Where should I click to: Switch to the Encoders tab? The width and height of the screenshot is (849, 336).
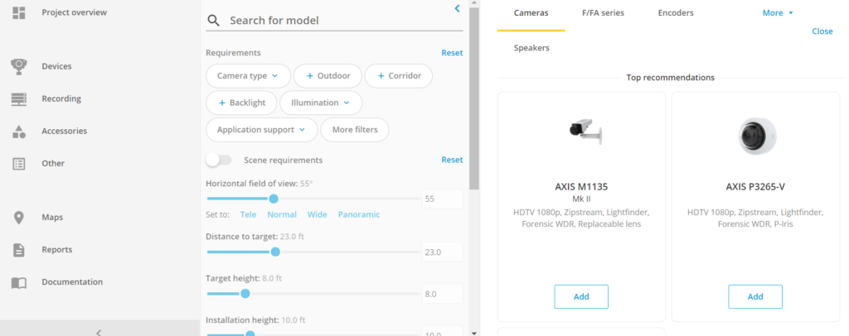[x=676, y=13]
